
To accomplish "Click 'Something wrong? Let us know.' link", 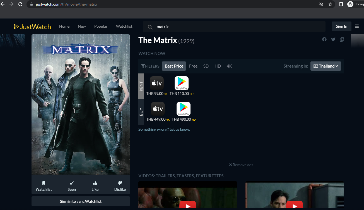I will (x=164, y=129).
